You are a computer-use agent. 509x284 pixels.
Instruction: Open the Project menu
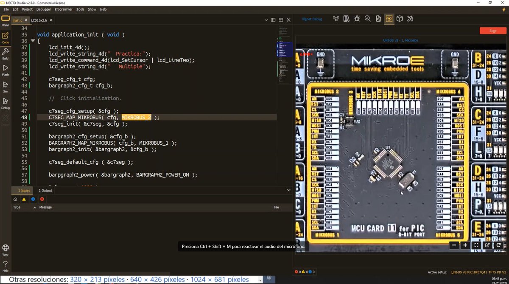[27, 9]
